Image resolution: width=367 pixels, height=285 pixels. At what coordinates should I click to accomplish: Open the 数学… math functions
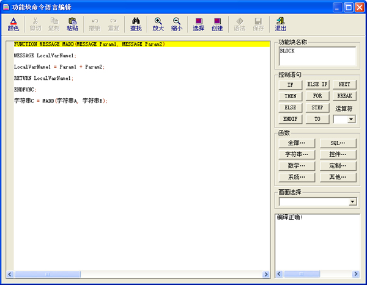click(297, 166)
